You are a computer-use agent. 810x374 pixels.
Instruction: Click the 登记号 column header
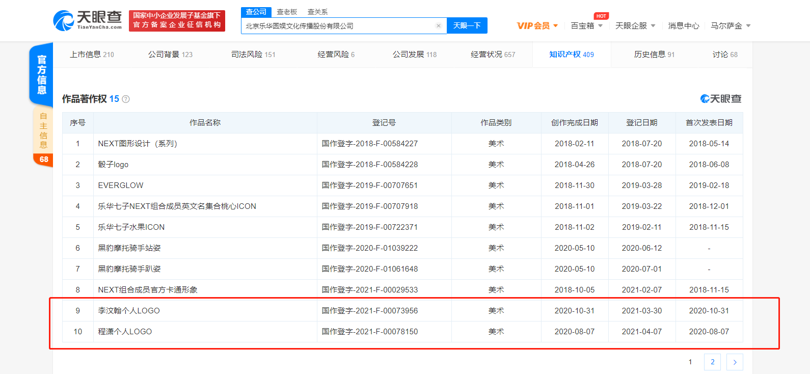(384, 123)
